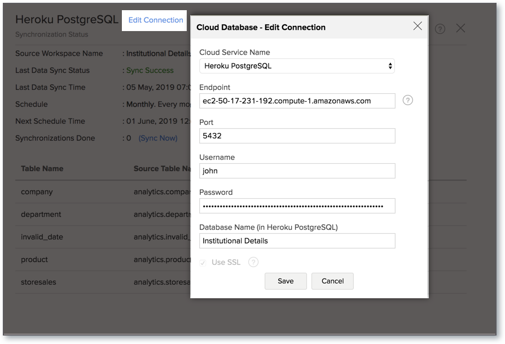The height and width of the screenshot is (344, 505).
Task: Click the Synchronization Status subtitle
Action: tap(51, 34)
